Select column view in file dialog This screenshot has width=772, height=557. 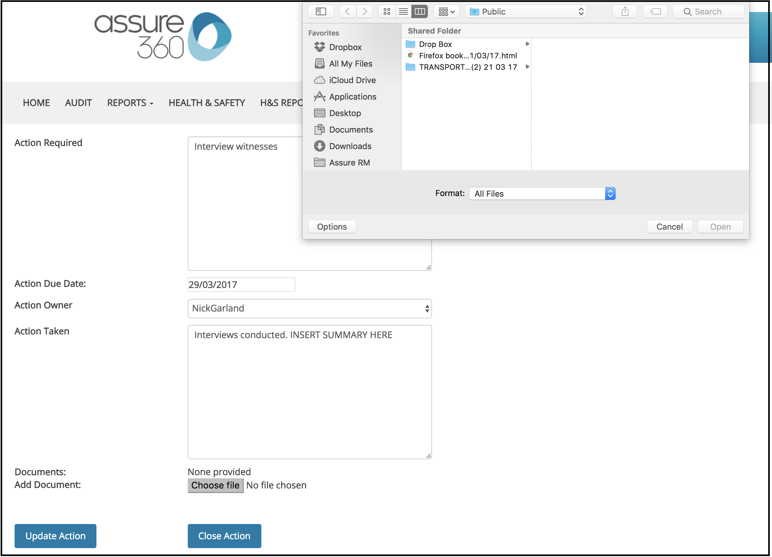pyautogui.click(x=419, y=11)
